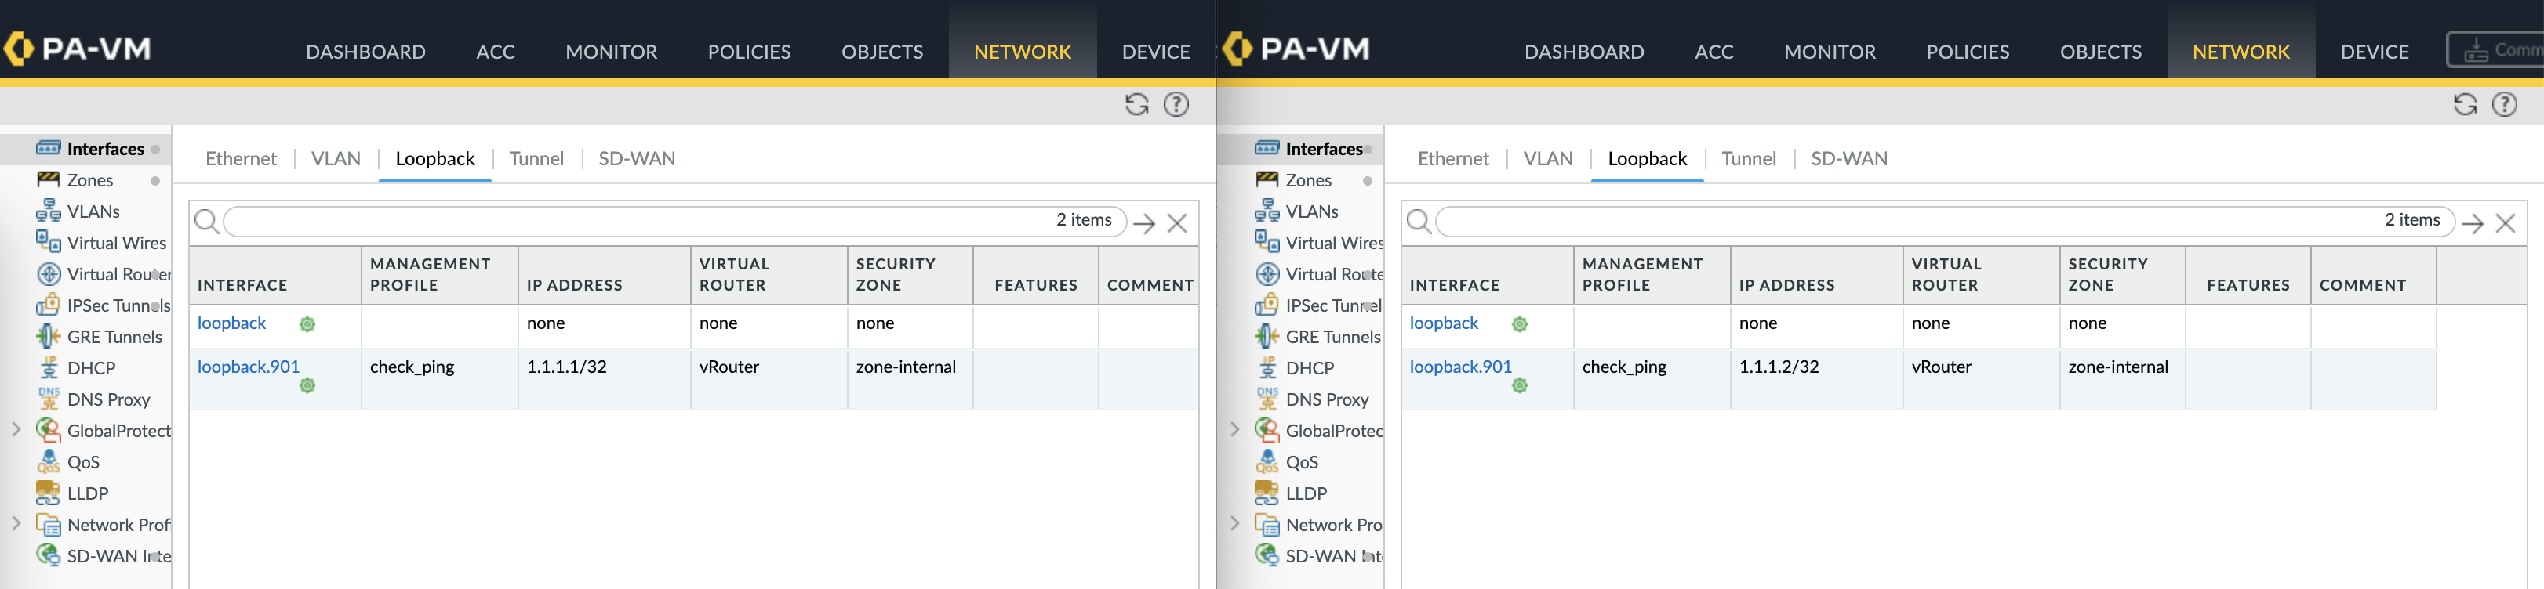Apply filter arrow in the right panel
2544x589 pixels.
2472,223
